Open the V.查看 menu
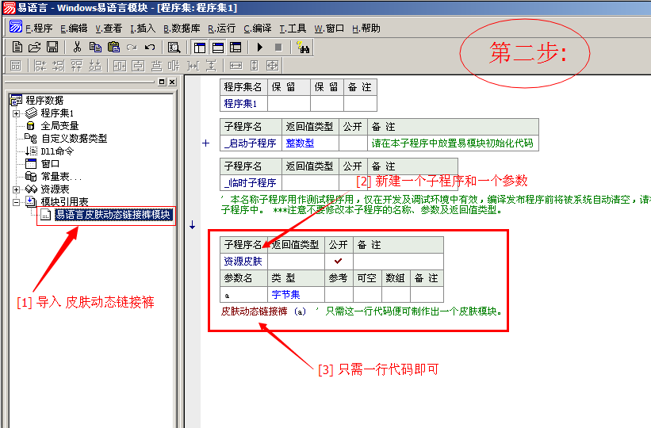Screen dimensions: 651x428 (109, 29)
